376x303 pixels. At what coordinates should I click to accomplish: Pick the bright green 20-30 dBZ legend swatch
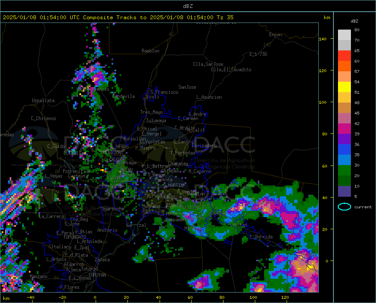[344, 170]
